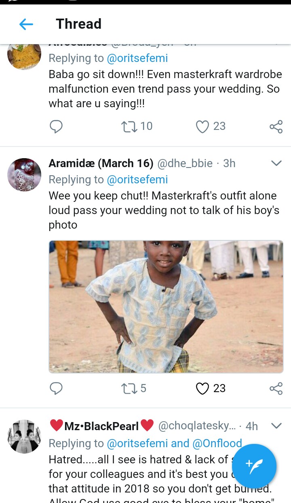Like the 'Baba go sit down' tweet

pos(202,127)
